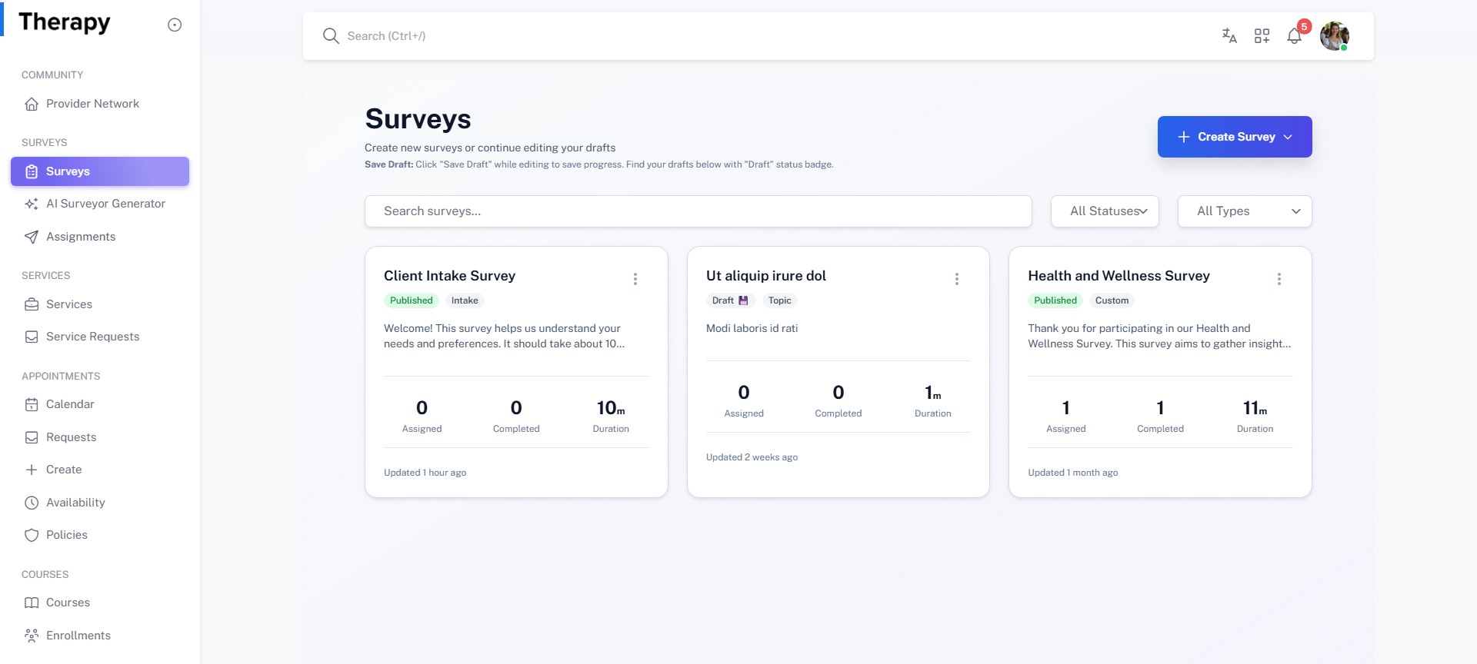Open the shortcuts grid icon
Viewport: 1477px width, 664px height.
point(1262,36)
